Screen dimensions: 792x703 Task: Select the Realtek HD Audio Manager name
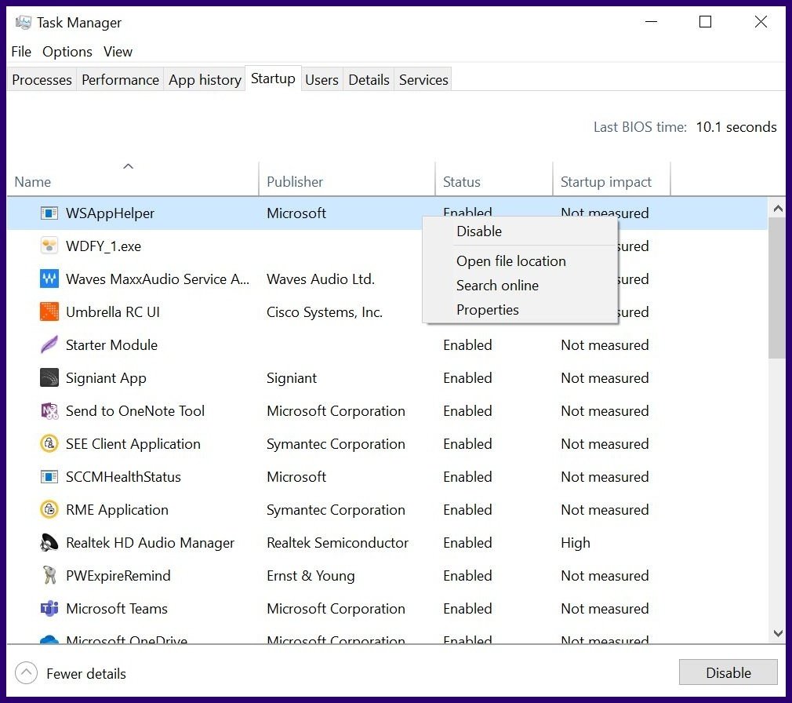pos(150,543)
